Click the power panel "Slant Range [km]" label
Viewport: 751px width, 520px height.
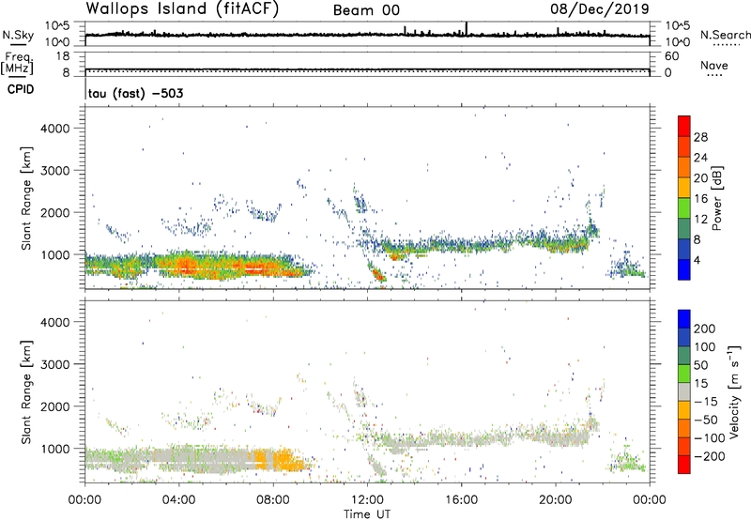(26, 198)
